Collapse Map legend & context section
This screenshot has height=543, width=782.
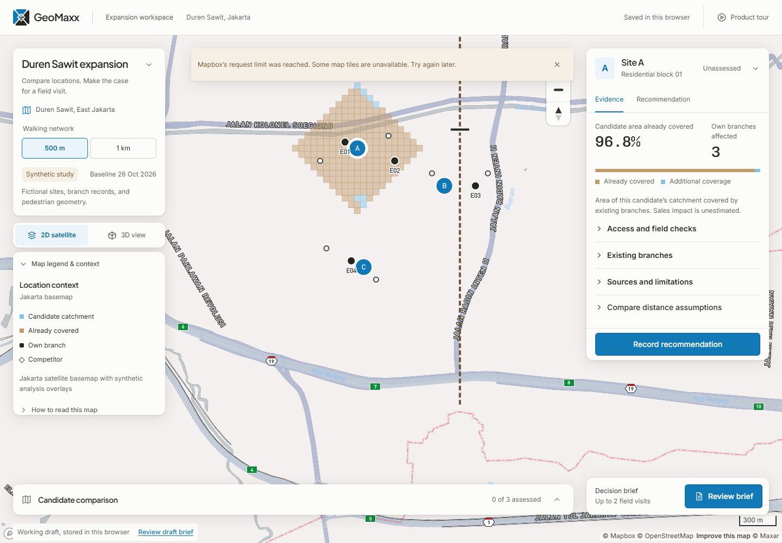pyautogui.click(x=60, y=264)
